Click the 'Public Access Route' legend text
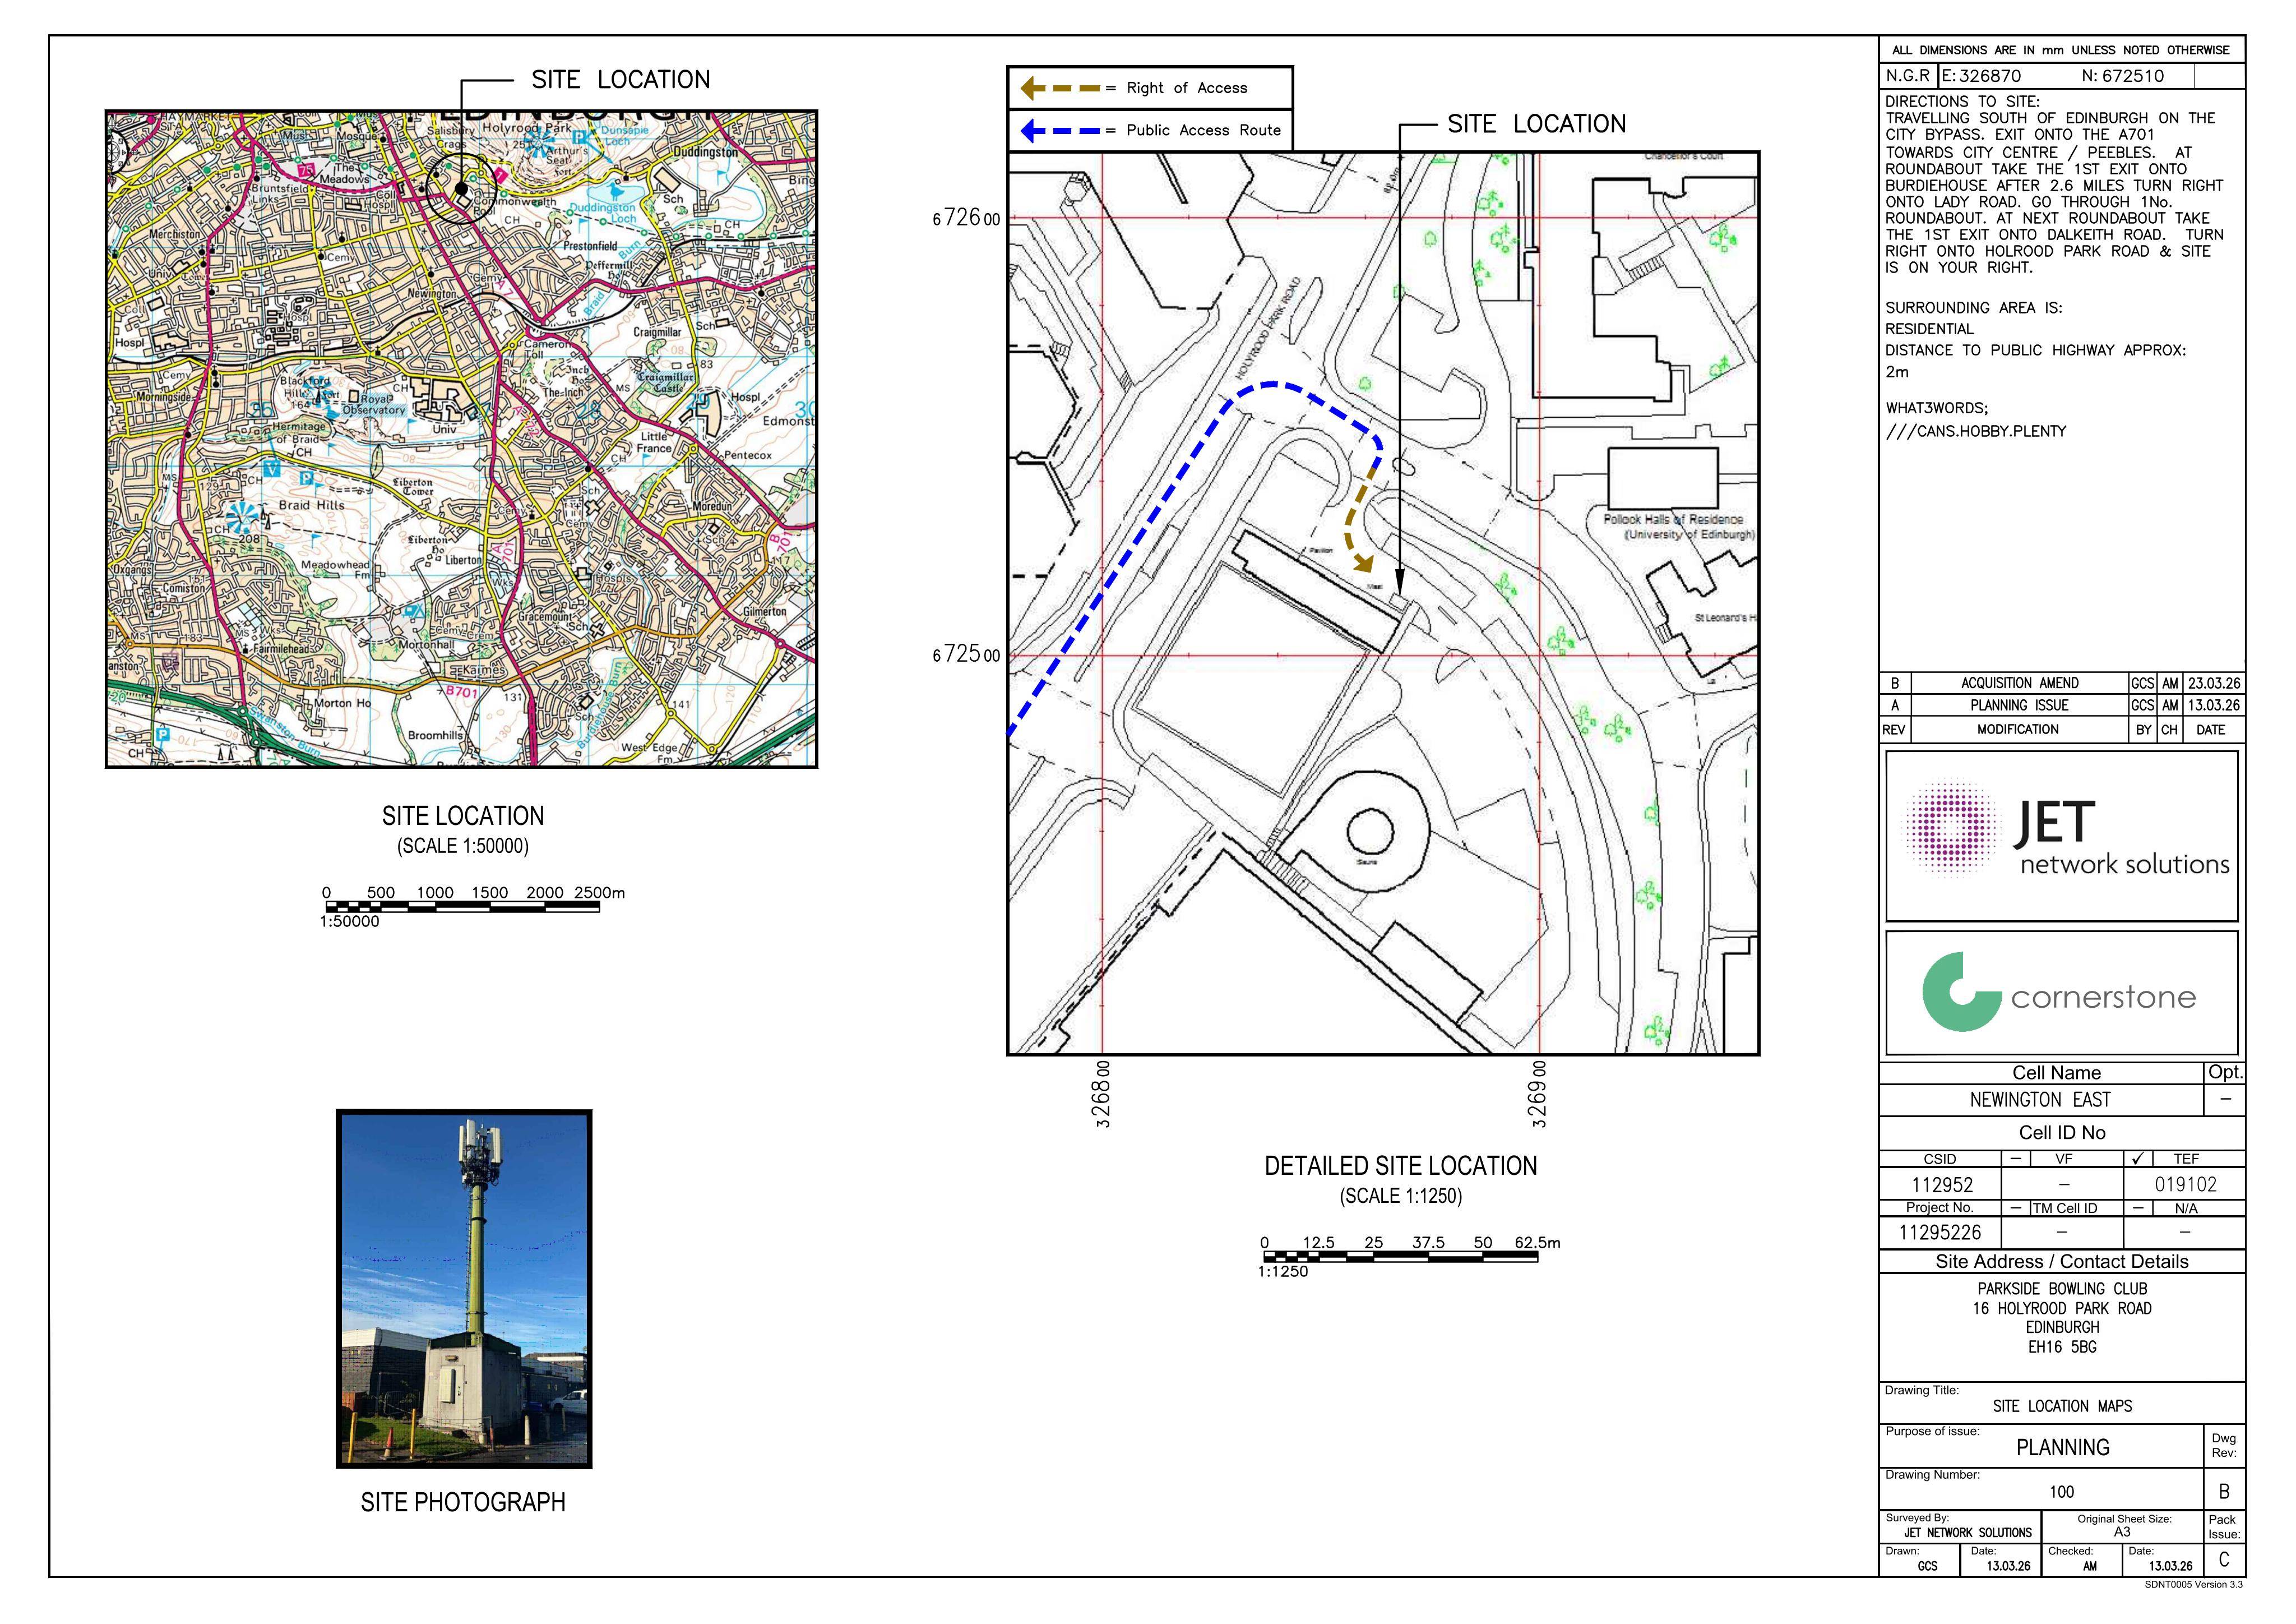The width and height of the screenshot is (2296, 1624). point(1204,130)
